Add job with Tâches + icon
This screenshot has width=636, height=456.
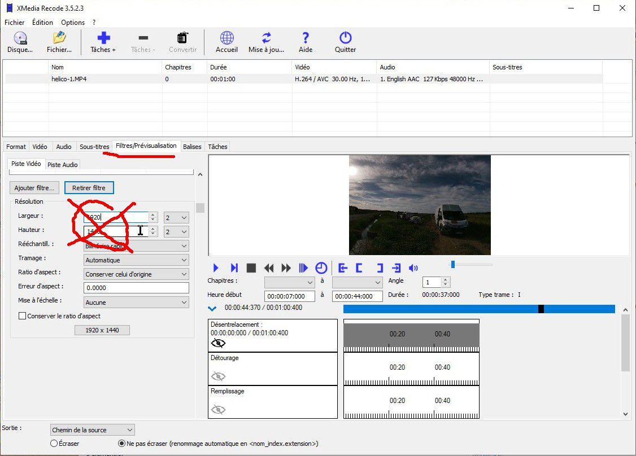(103, 42)
